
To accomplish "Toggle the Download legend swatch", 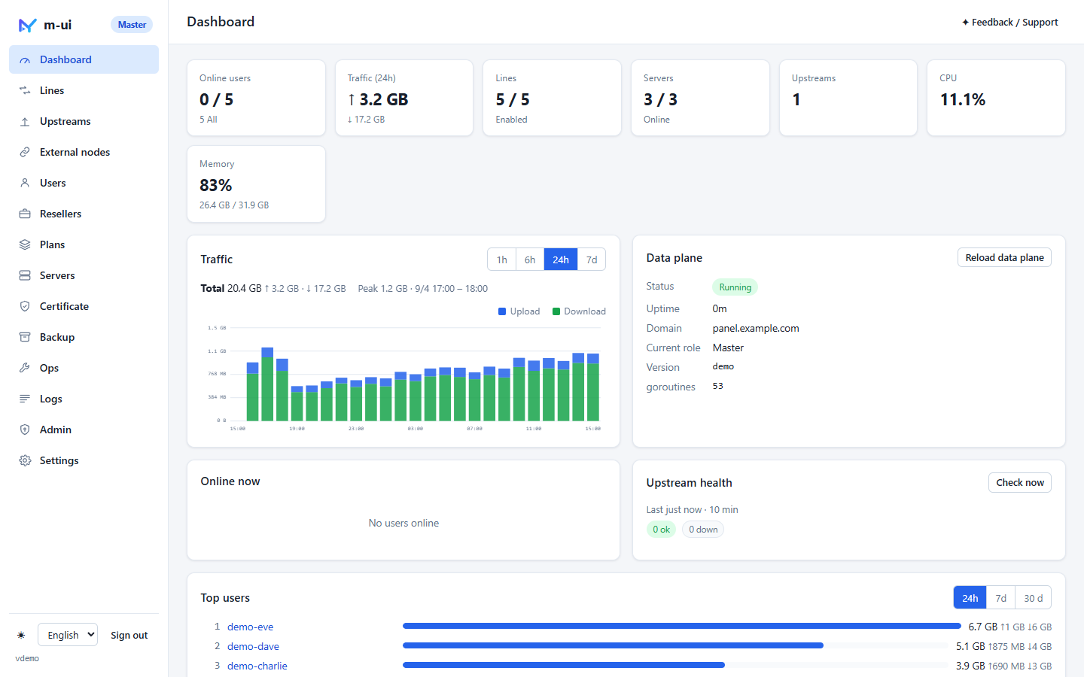I will [556, 311].
